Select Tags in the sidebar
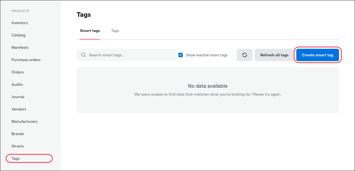355x171 pixels. (15, 158)
